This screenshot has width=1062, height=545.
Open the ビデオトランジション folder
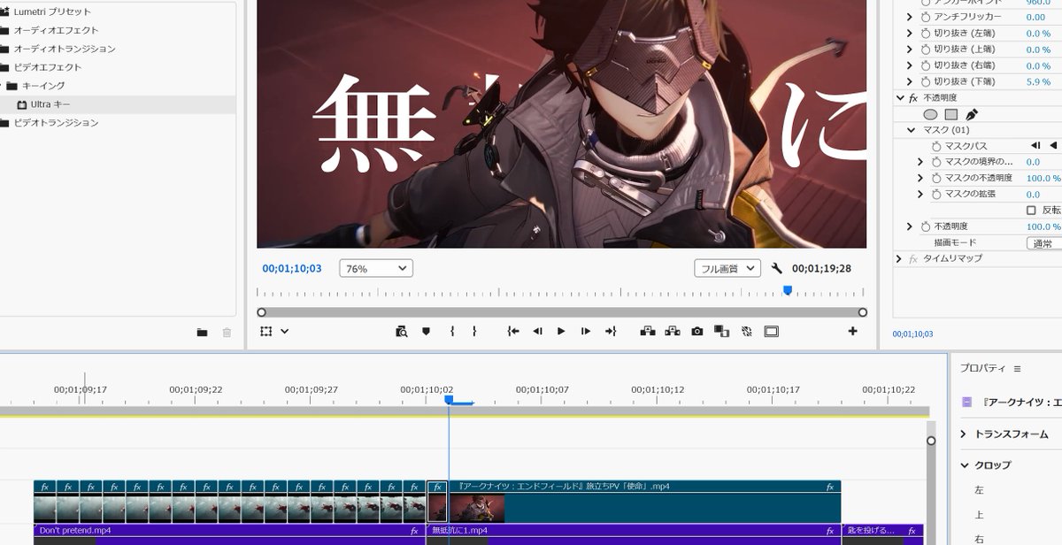(x=56, y=123)
